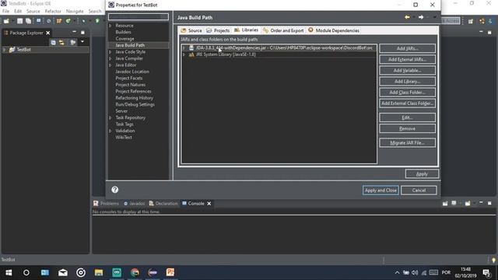Image resolution: width=498 pixels, height=280 pixels.
Task: Select Project Natures properties page
Action: coord(130,85)
